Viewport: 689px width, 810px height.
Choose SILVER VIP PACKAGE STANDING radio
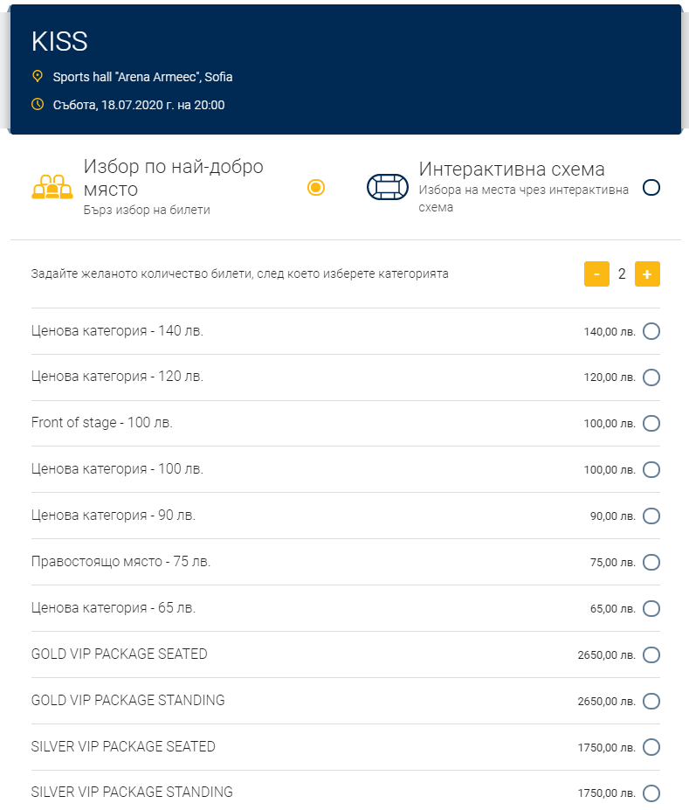(651, 793)
